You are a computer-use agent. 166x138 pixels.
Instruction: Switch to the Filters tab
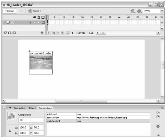pos(32,108)
